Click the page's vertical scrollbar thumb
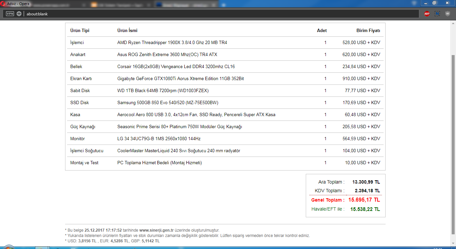The height and width of the screenshot is (249, 456). pyautogui.click(x=453, y=144)
